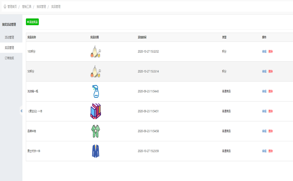Viewport: 293px width, 181px height.
Task: Edit the 100积分 prize
Action: 264,52
